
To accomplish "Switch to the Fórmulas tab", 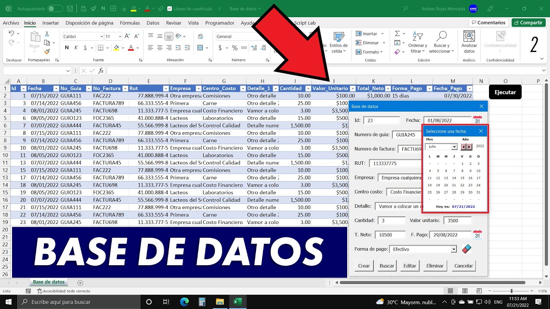I will tap(130, 23).
